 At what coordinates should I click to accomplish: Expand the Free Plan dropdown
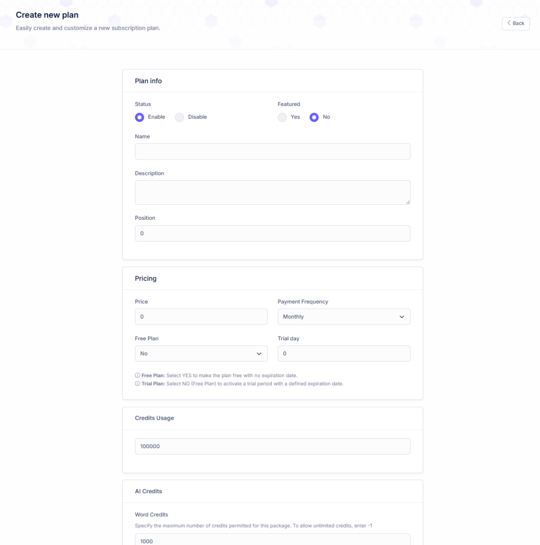201,354
